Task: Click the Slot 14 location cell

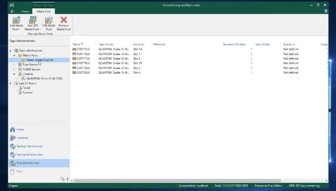Action: coord(138,49)
